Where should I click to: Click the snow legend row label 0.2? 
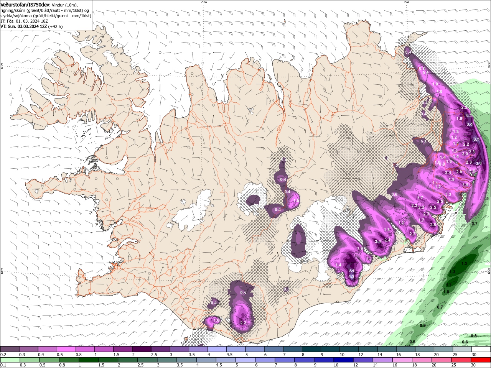3,355
